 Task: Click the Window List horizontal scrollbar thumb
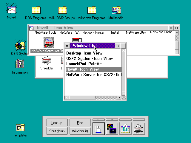(x=82, y=98)
